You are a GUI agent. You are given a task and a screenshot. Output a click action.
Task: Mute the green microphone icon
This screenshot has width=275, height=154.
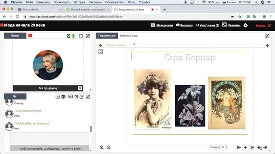[x=73, y=36]
